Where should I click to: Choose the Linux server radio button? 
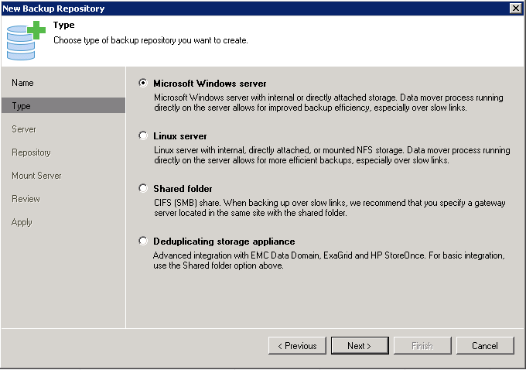143,135
